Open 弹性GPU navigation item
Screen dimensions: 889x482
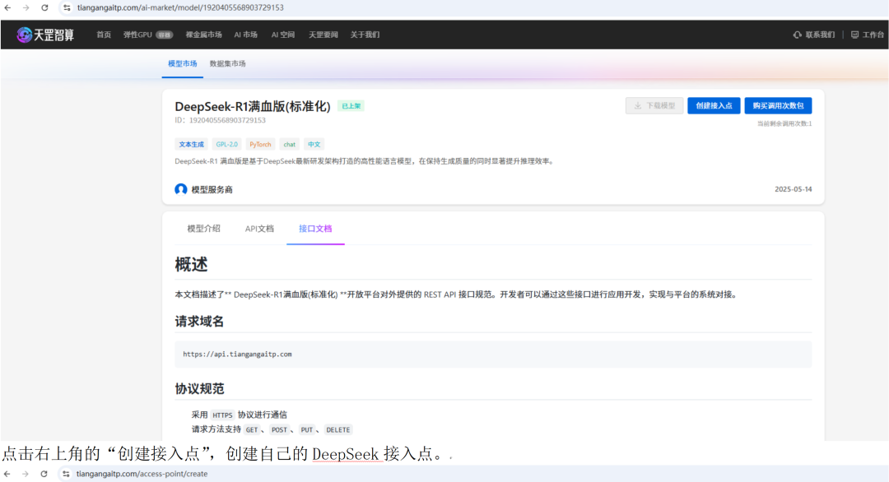click(137, 35)
